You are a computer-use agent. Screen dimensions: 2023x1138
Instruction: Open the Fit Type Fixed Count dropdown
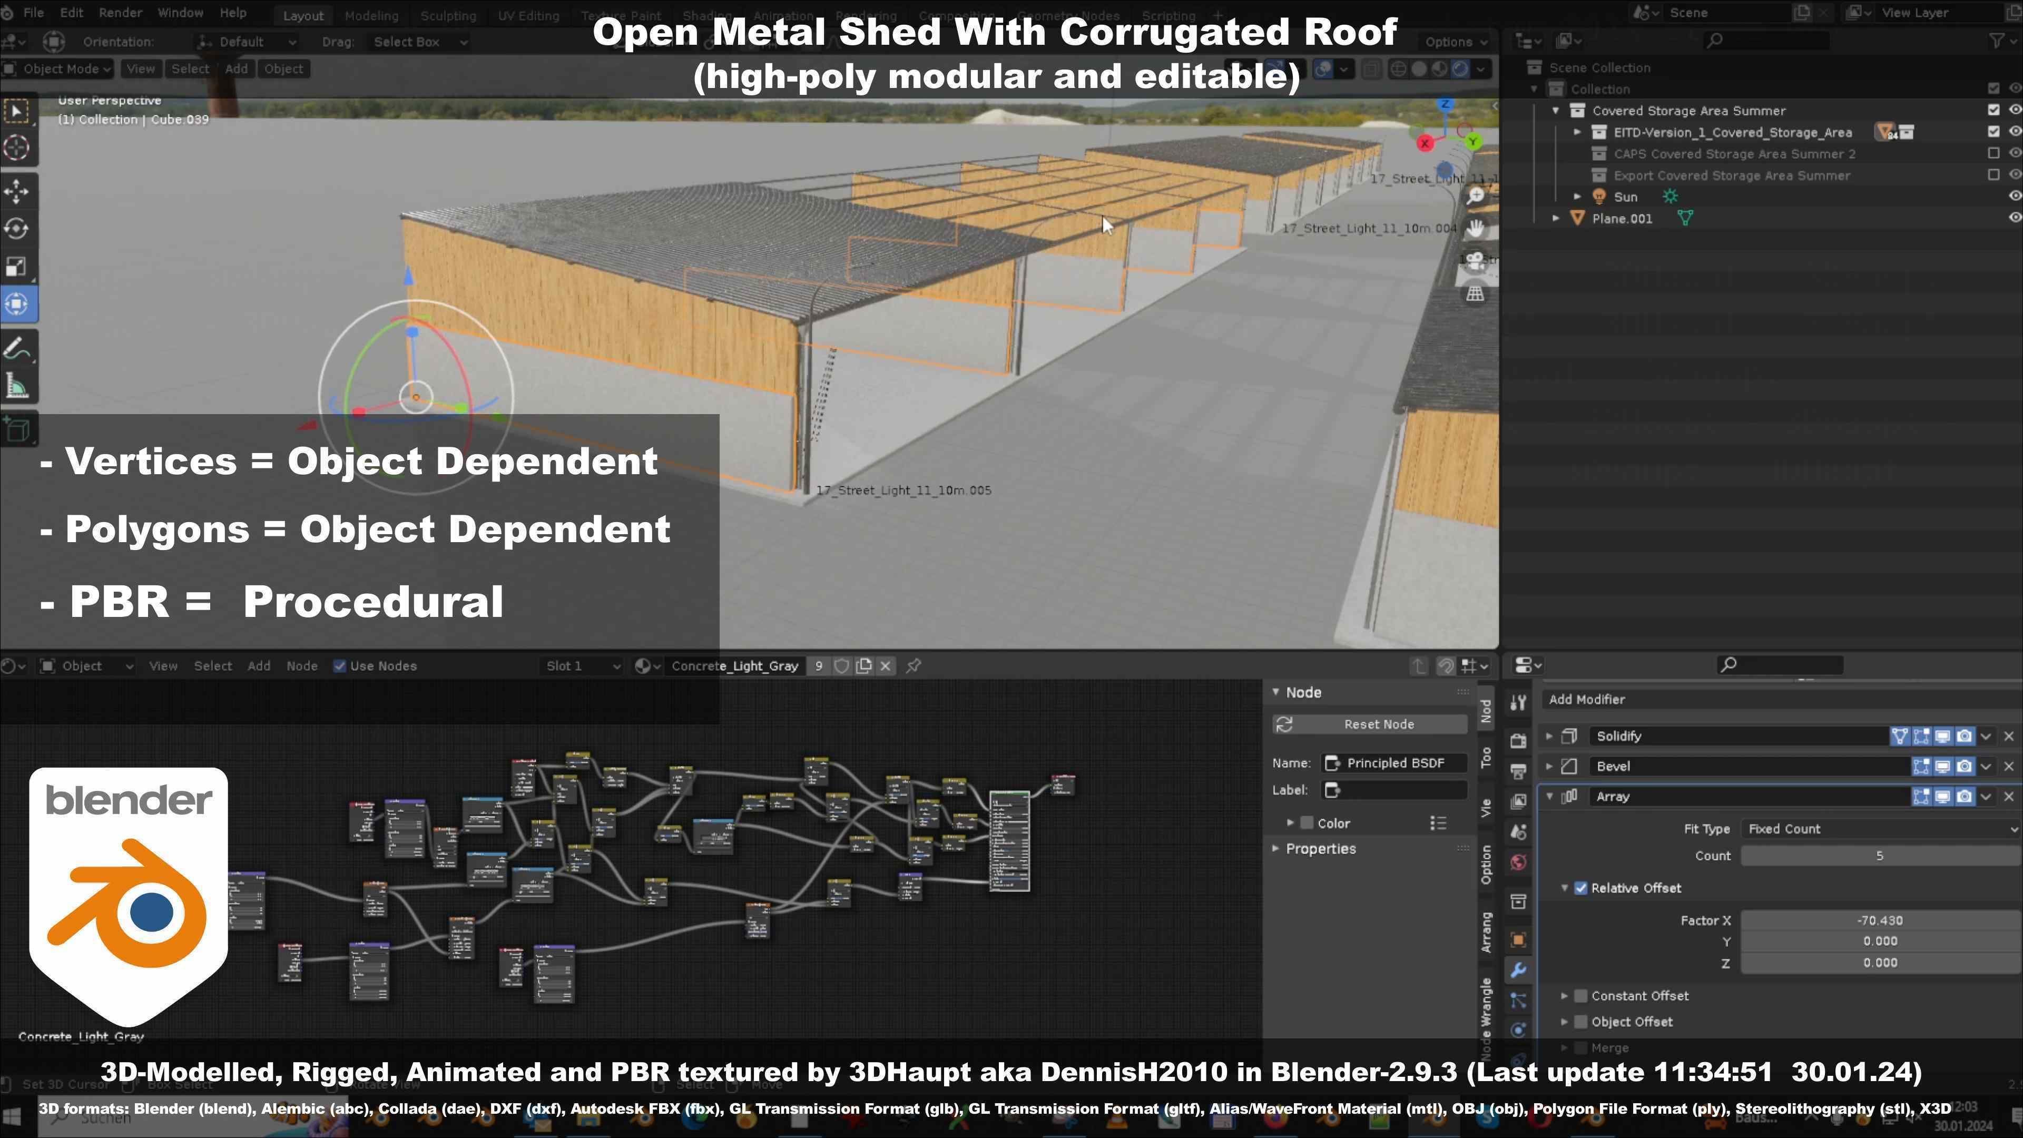1881,829
